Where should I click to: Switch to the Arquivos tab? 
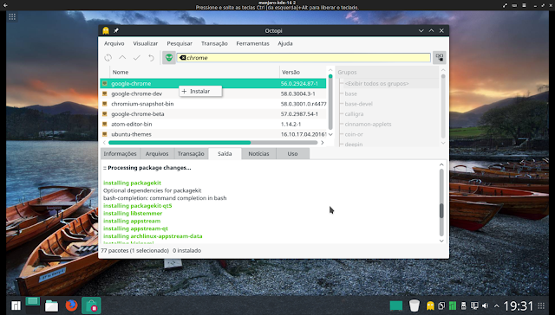(157, 154)
